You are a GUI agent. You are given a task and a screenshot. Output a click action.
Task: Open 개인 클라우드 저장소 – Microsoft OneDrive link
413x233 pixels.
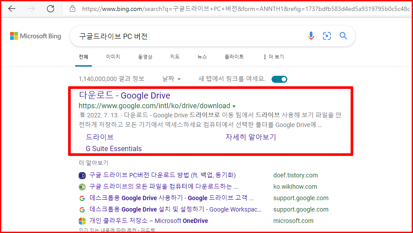pos(149,221)
